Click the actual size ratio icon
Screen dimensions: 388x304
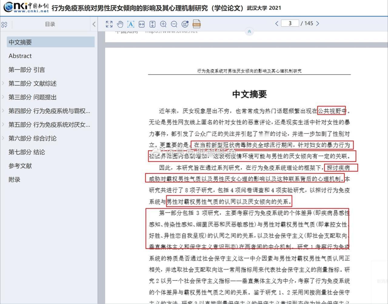[x=185, y=24]
